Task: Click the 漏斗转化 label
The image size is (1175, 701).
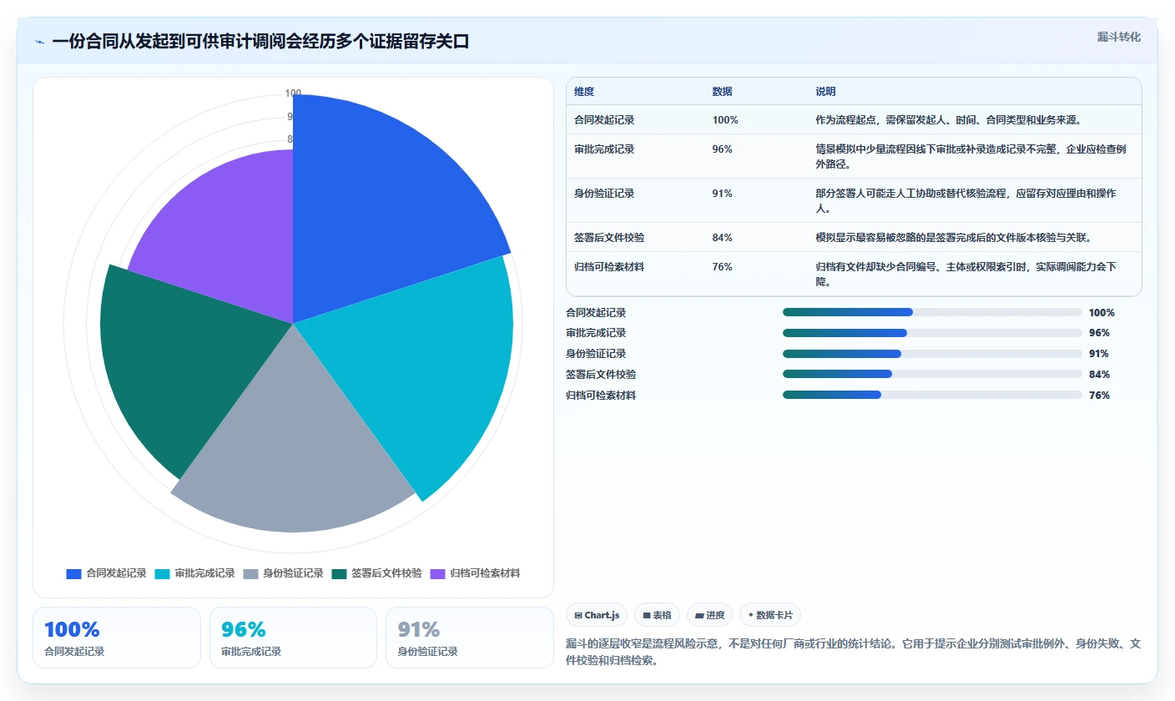Action: tap(1118, 37)
